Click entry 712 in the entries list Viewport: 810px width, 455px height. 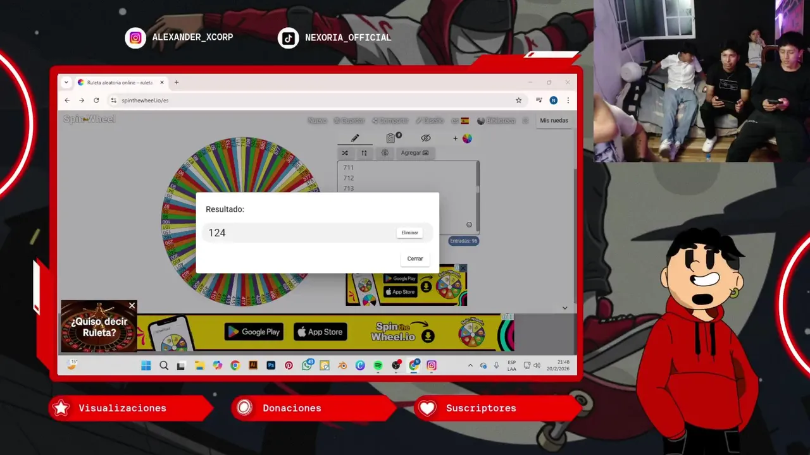(x=349, y=178)
